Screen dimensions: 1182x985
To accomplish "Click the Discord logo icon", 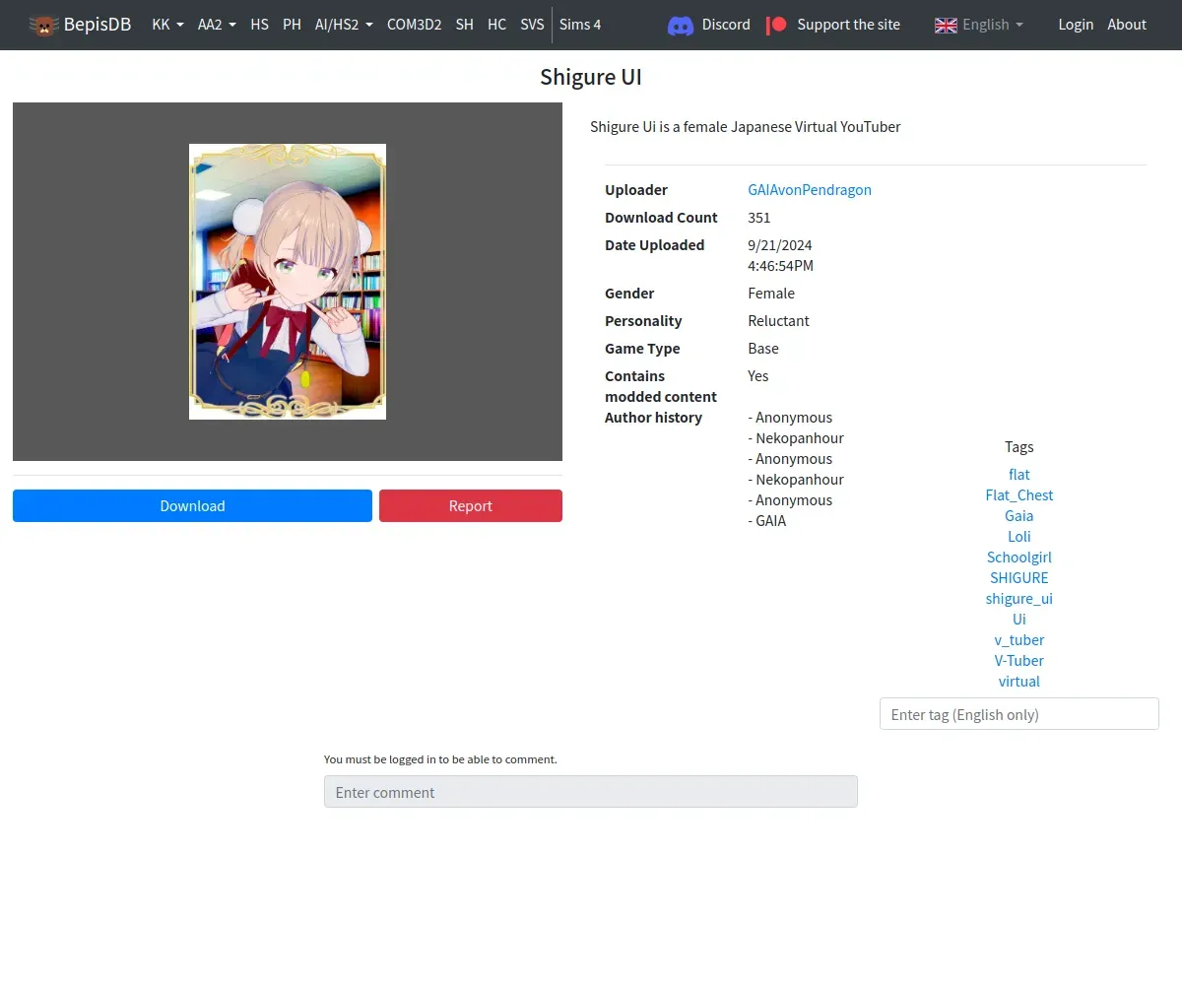I will click(x=681, y=25).
